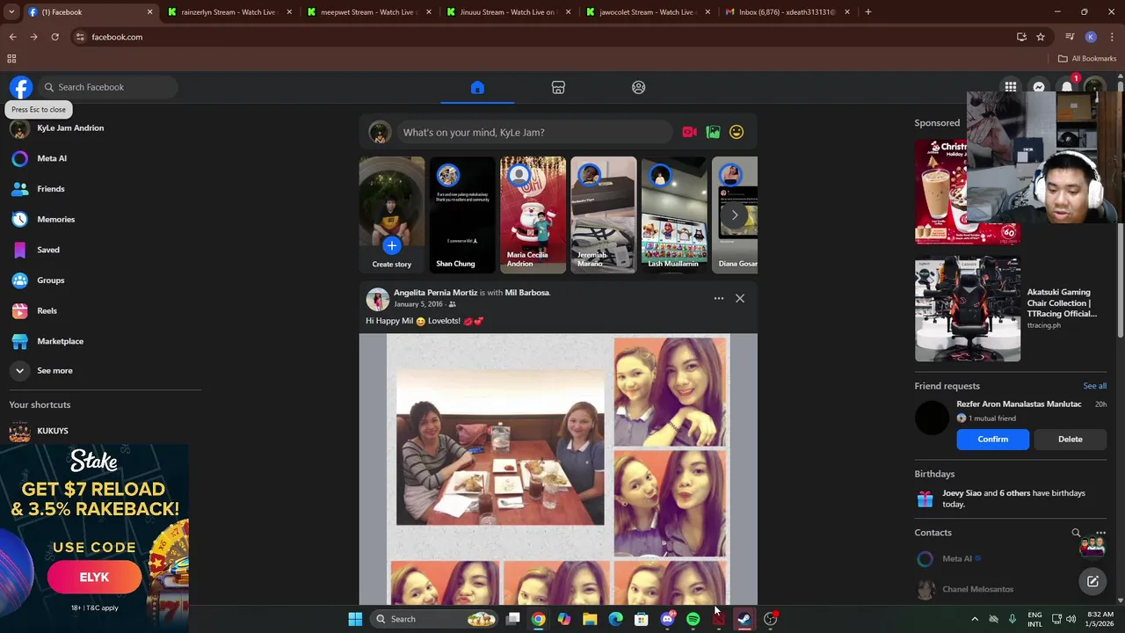
Task: Click Mil Barbosa tagged name
Action: [x=527, y=293]
